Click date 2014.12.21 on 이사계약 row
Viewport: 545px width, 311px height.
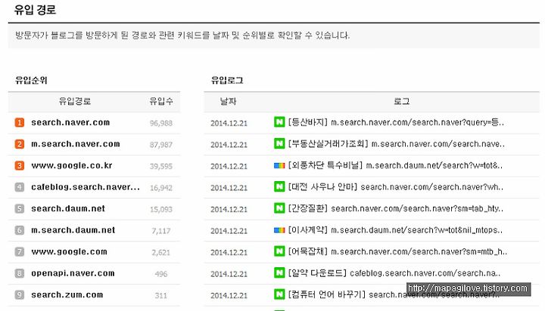coord(229,231)
